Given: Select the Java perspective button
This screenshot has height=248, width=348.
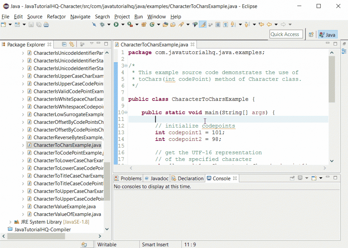Looking at the screenshot, I should point(327,35).
